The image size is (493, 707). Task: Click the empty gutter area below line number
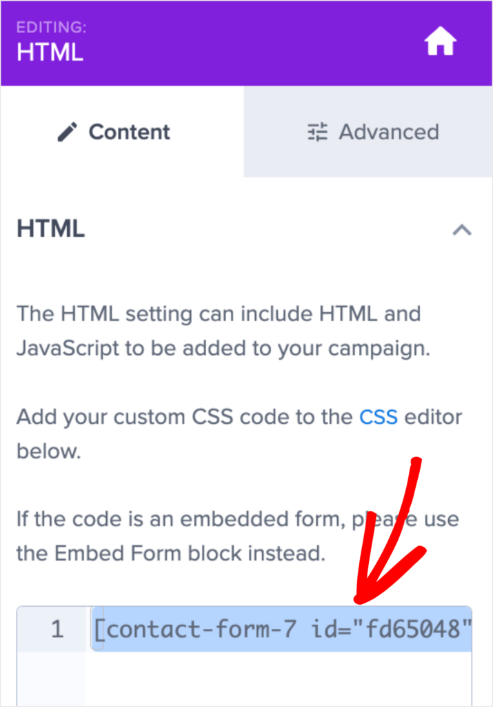click(51, 679)
